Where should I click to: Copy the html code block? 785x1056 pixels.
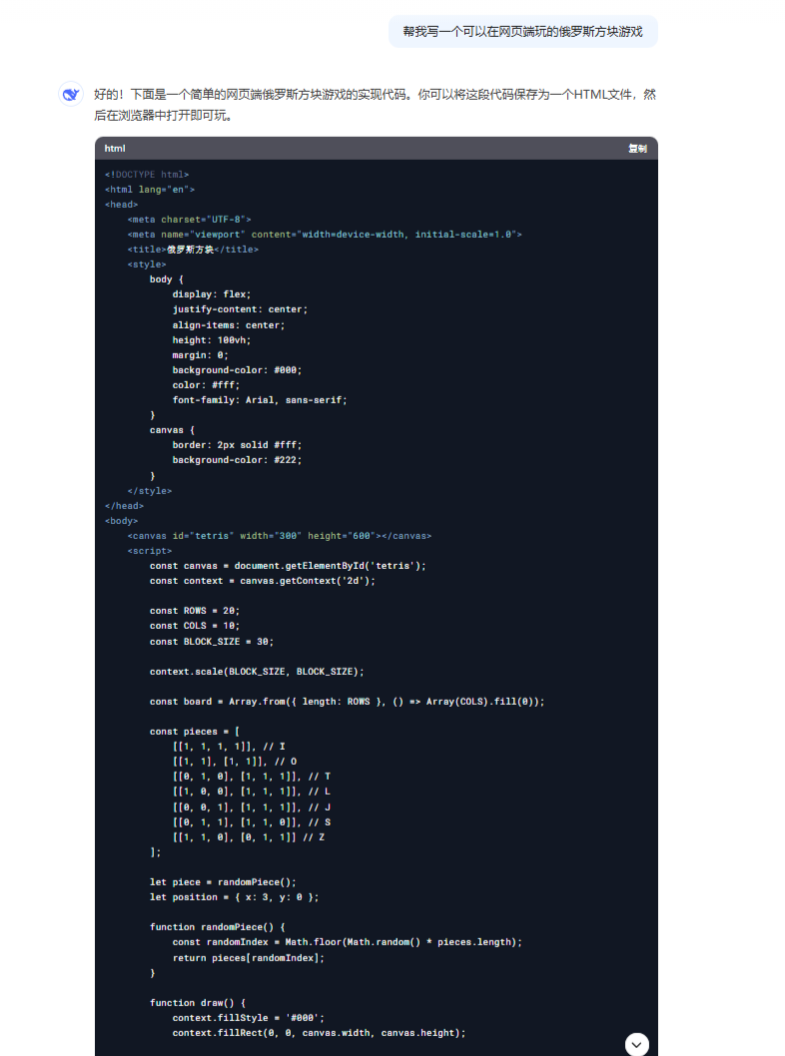tap(637, 148)
